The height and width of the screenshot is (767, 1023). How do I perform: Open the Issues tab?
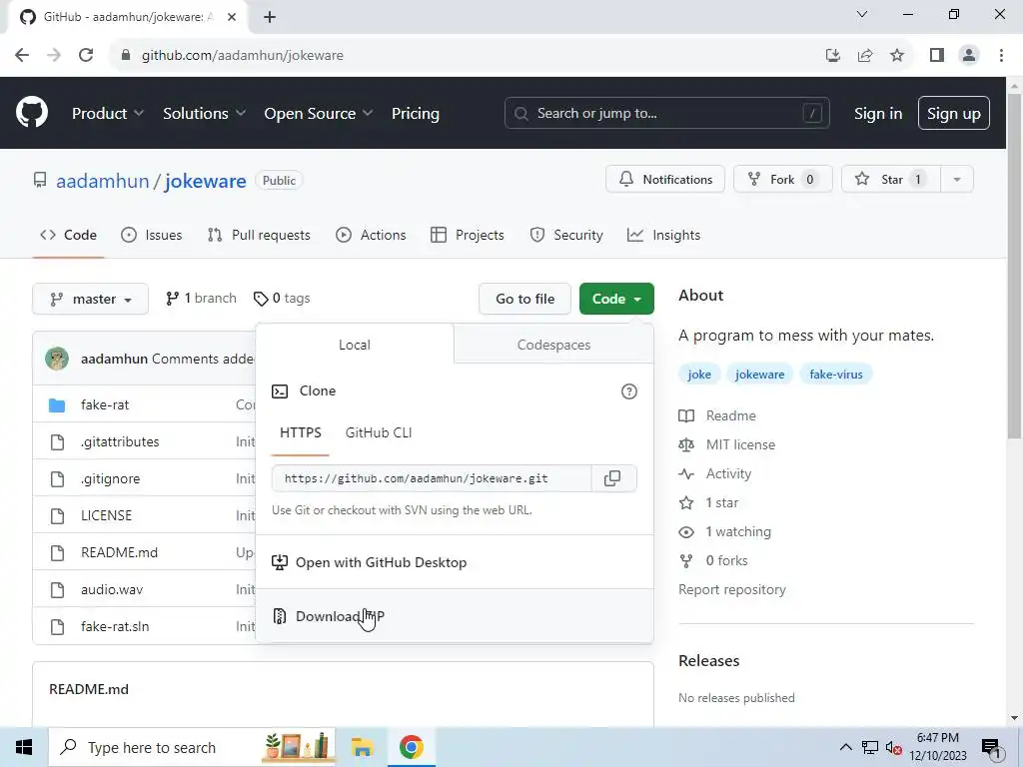[x=152, y=235]
